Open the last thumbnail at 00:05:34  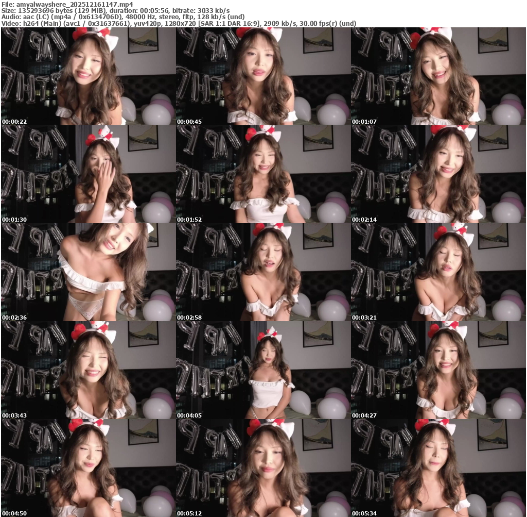tap(438, 468)
